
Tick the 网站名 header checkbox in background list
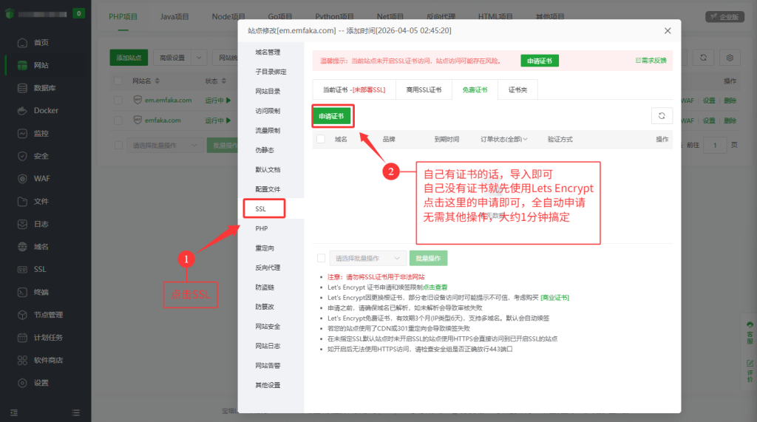(118, 81)
